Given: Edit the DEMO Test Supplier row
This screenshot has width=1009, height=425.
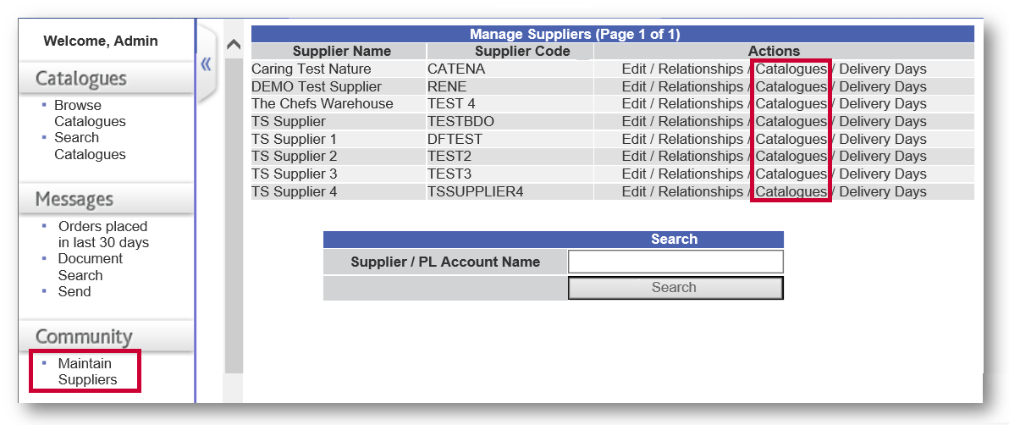Looking at the screenshot, I should [x=634, y=86].
